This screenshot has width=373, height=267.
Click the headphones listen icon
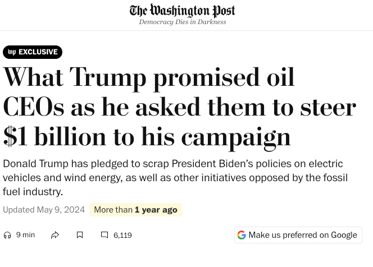tap(7, 235)
